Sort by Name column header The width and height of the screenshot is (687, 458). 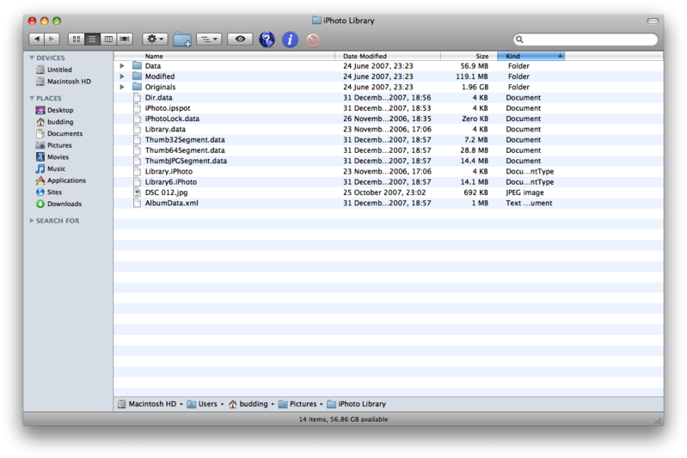click(224, 56)
